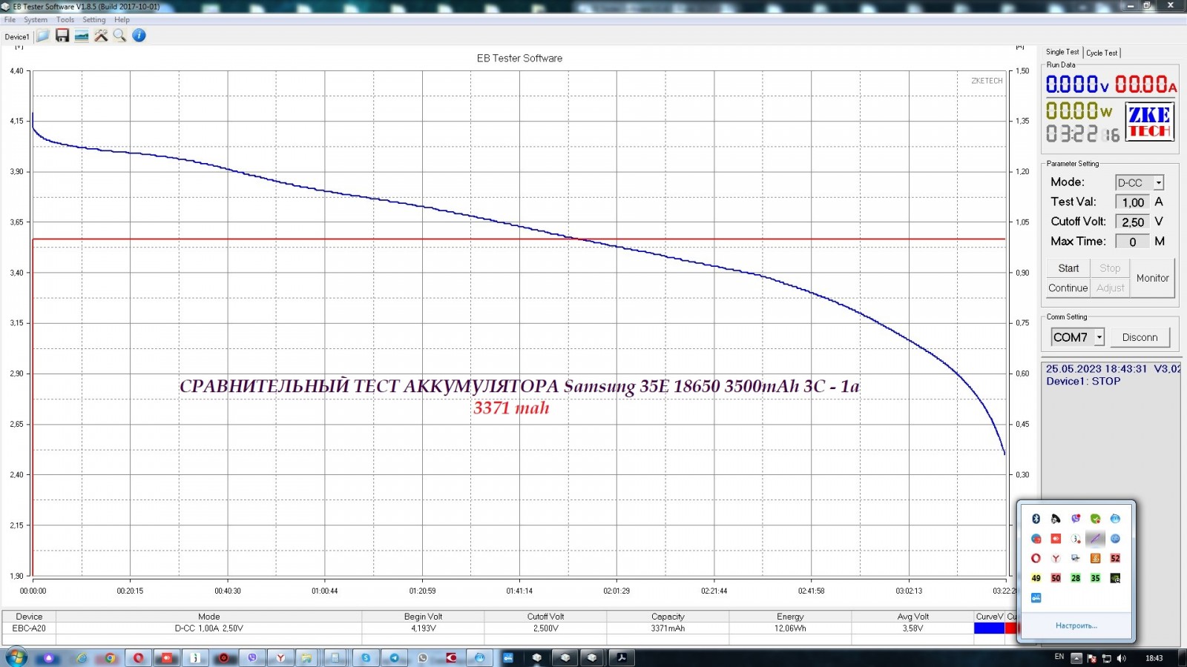1187x667 pixels.
Task: Open the hammer and wrench settings icon
Action: (x=101, y=36)
